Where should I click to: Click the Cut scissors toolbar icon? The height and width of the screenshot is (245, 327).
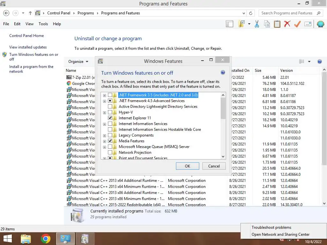tap(257, 24)
